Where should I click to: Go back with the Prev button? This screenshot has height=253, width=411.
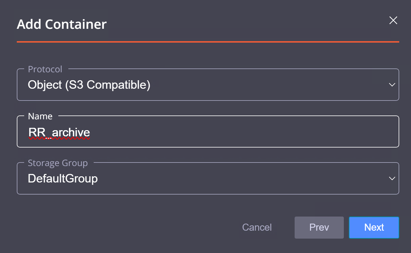(319, 227)
